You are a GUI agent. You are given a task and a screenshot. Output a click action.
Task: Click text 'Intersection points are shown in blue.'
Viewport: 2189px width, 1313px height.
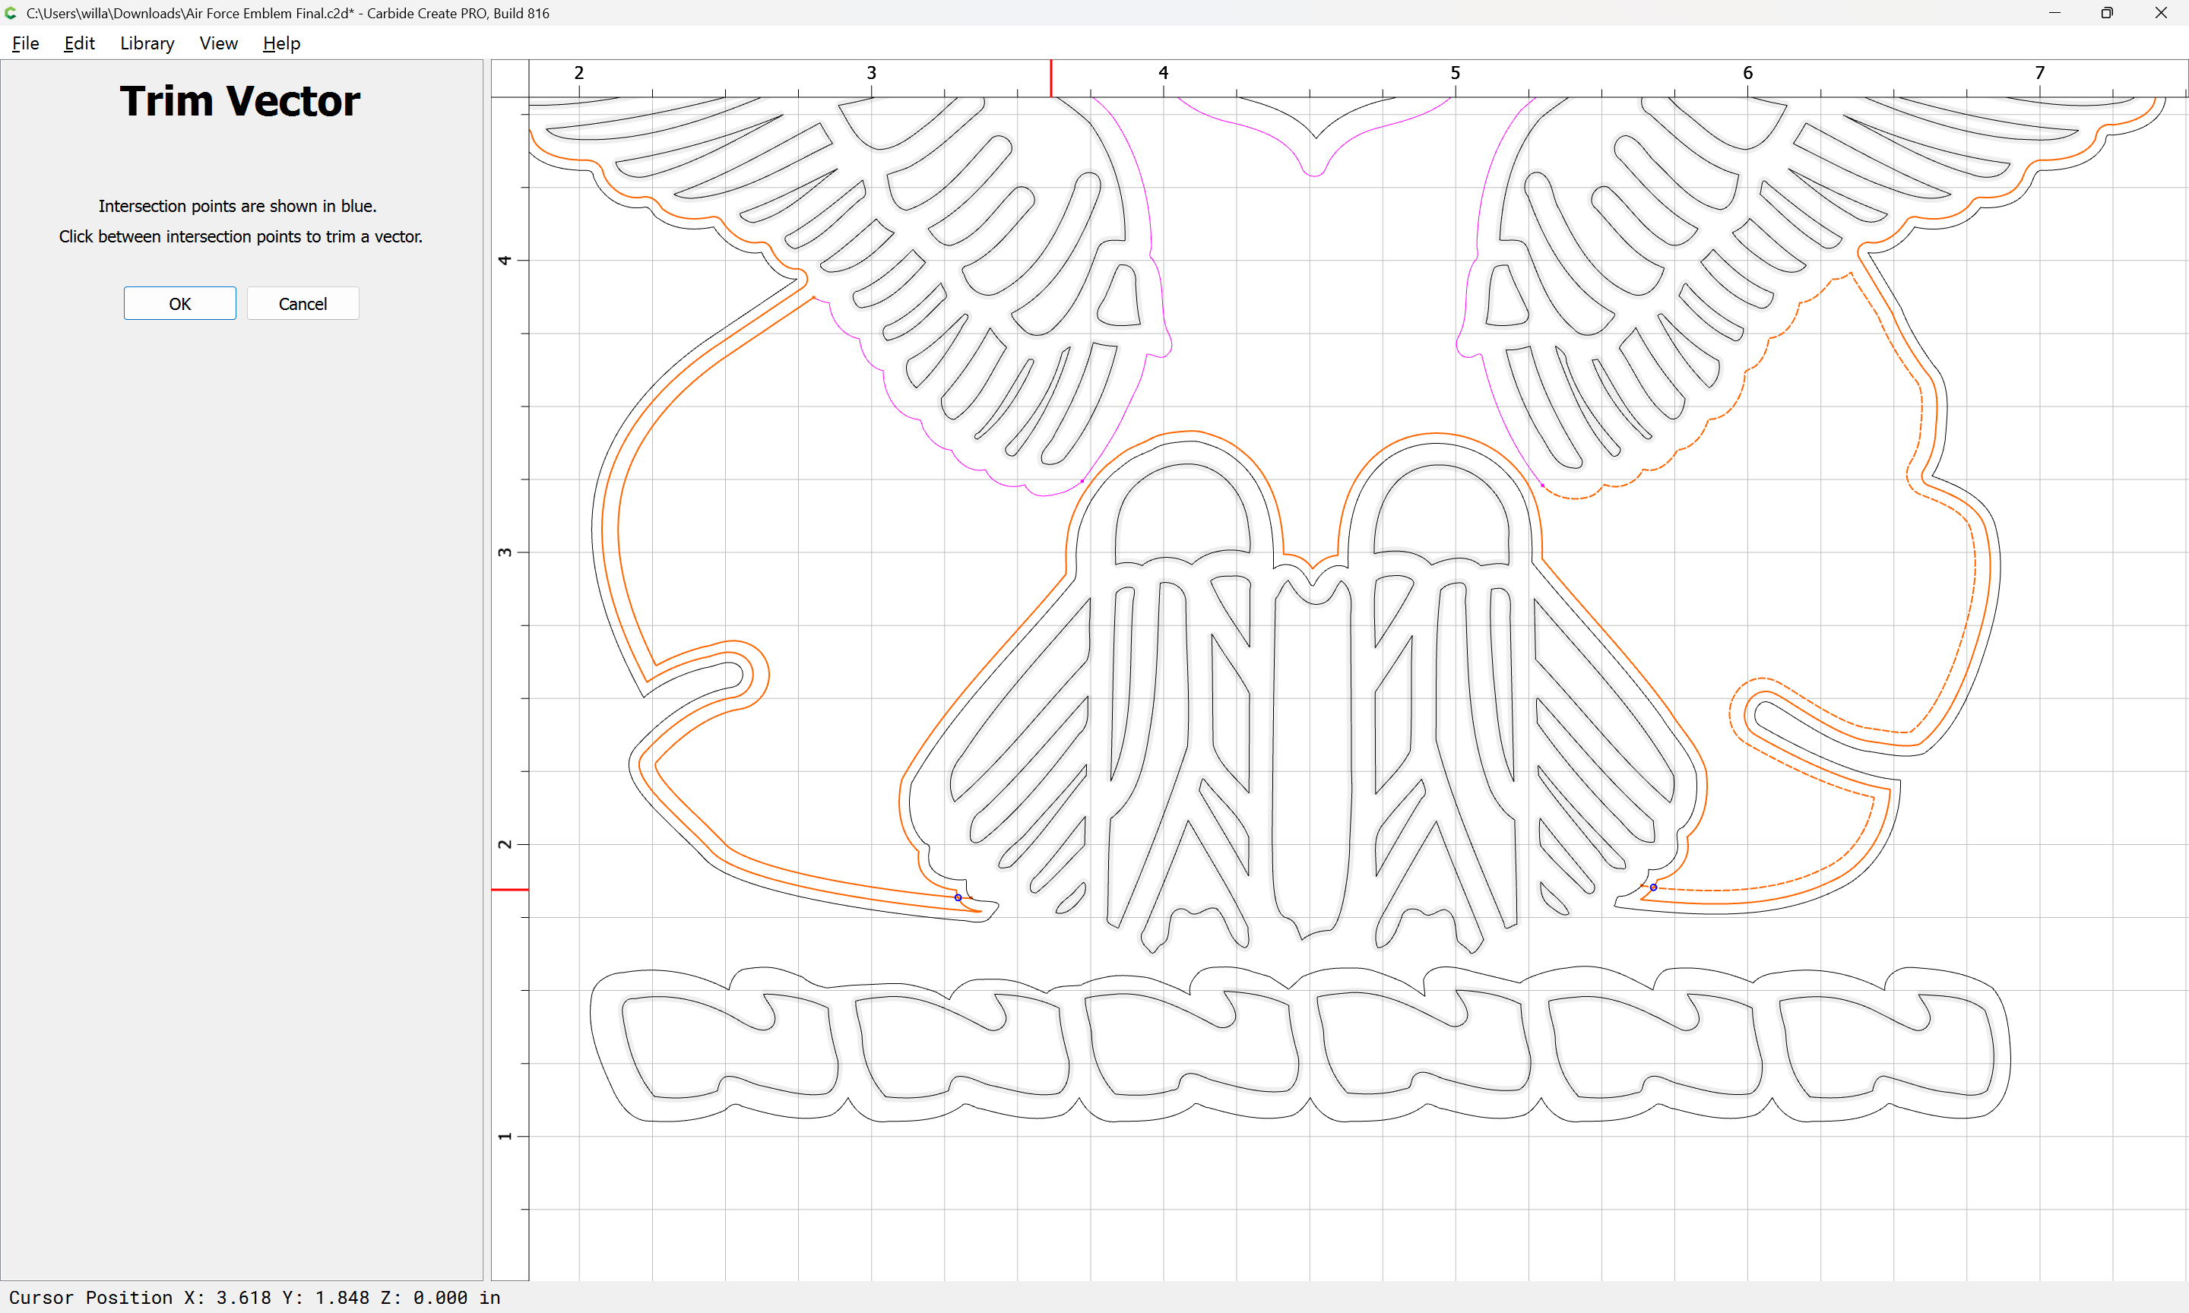237,206
